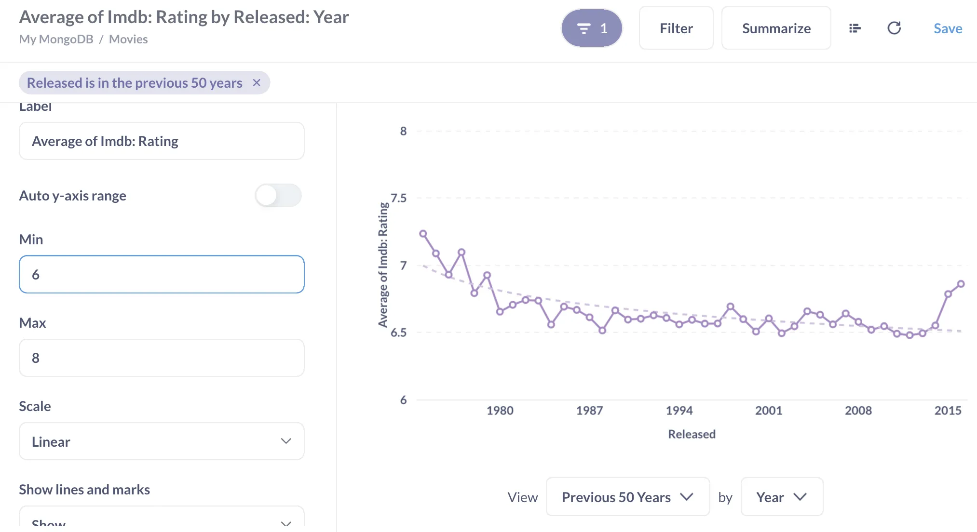The height and width of the screenshot is (532, 977).
Task: Remove the Released previous 50 years filter
Action: tap(257, 83)
